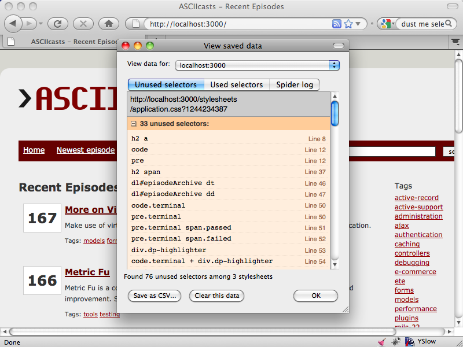
Task: Open the caching tag link
Action: 407,244
